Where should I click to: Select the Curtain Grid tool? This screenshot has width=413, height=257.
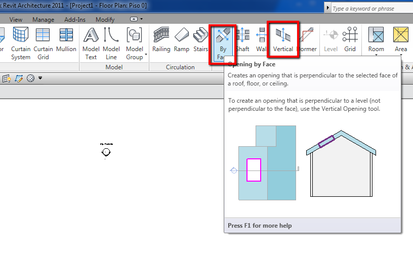click(43, 44)
